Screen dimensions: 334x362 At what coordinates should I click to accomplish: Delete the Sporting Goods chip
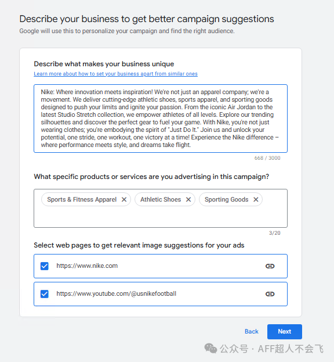pos(256,199)
